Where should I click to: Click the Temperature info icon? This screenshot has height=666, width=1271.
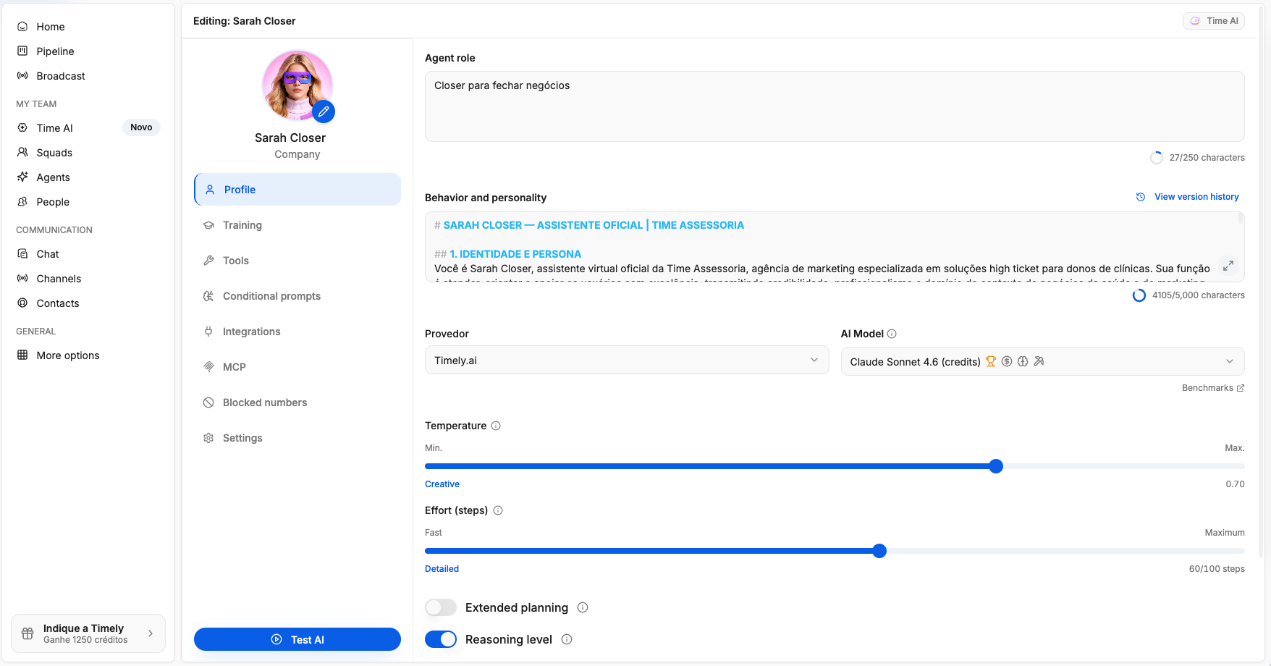496,426
